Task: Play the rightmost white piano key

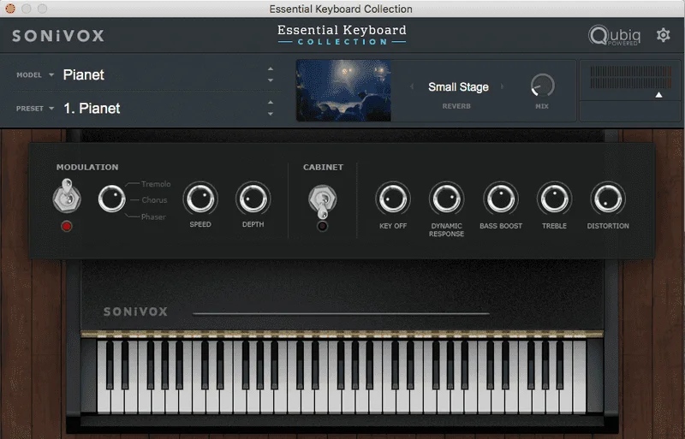Action: [580, 377]
